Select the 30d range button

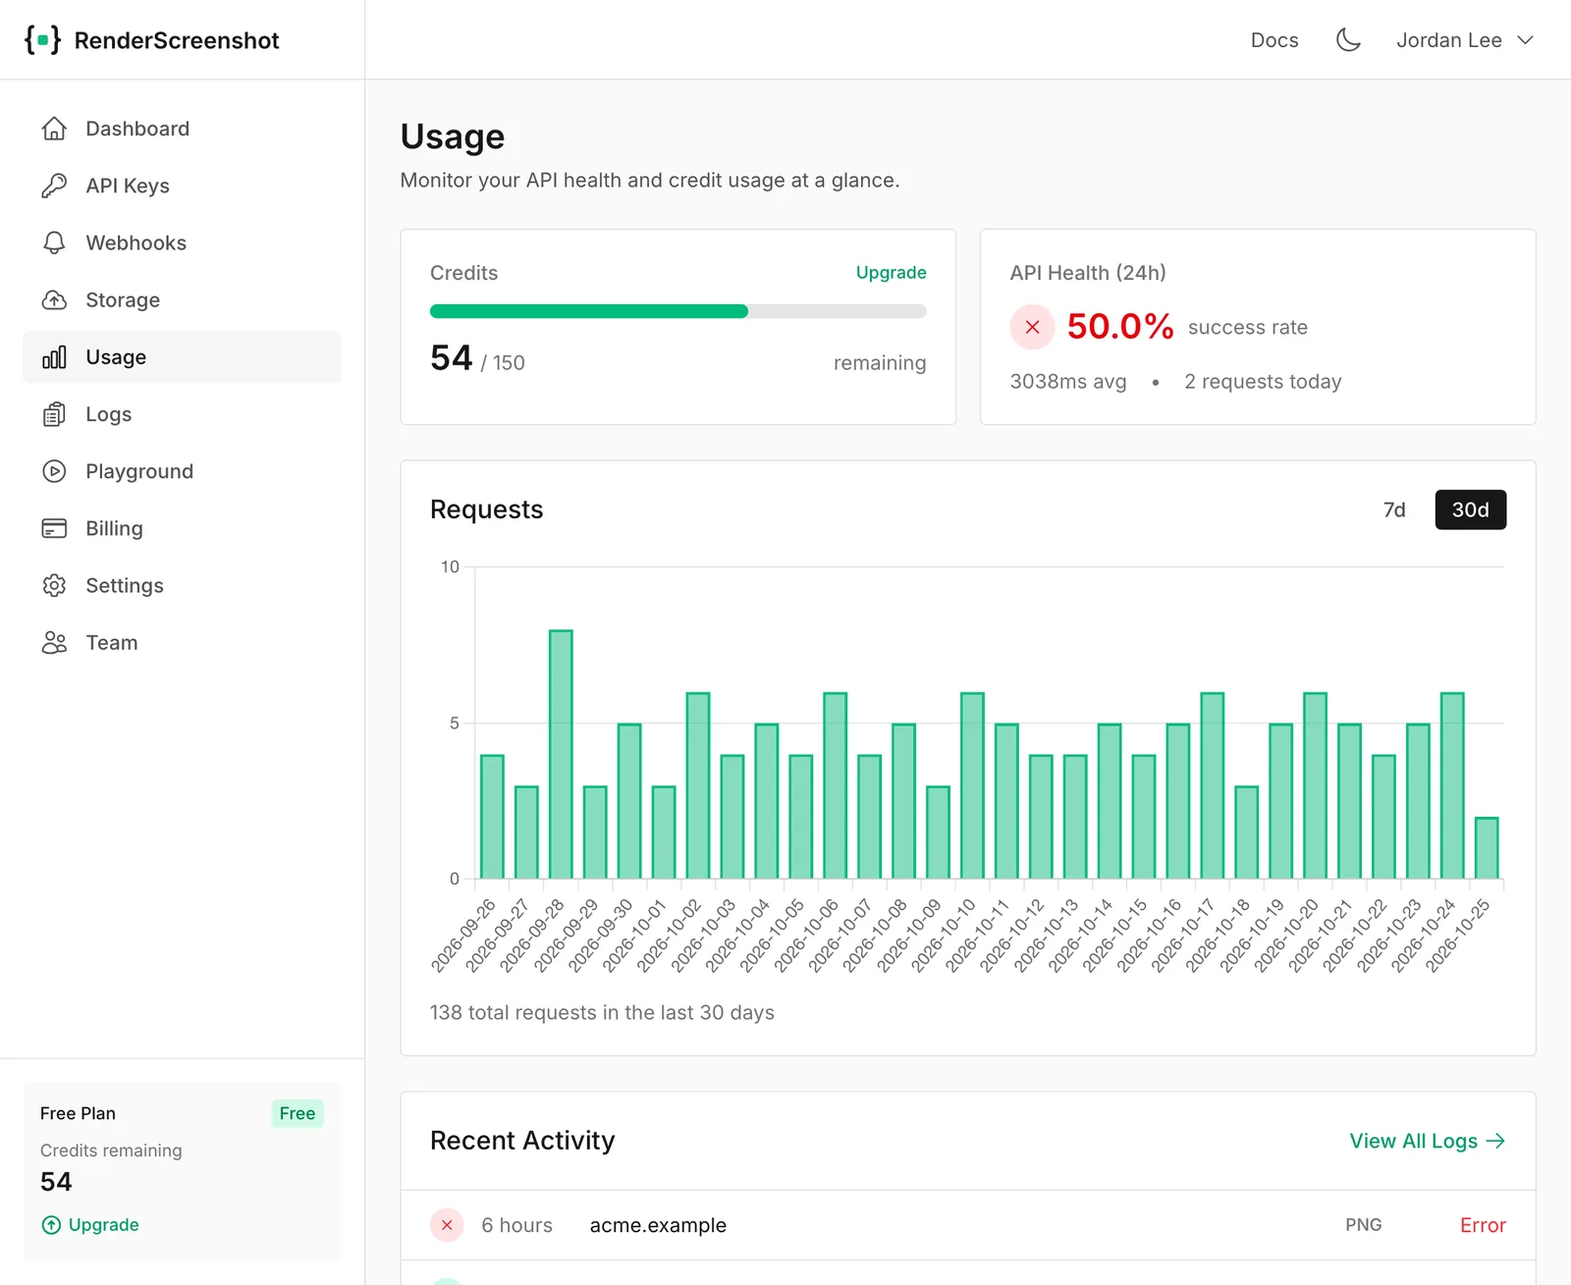click(1470, 509)
